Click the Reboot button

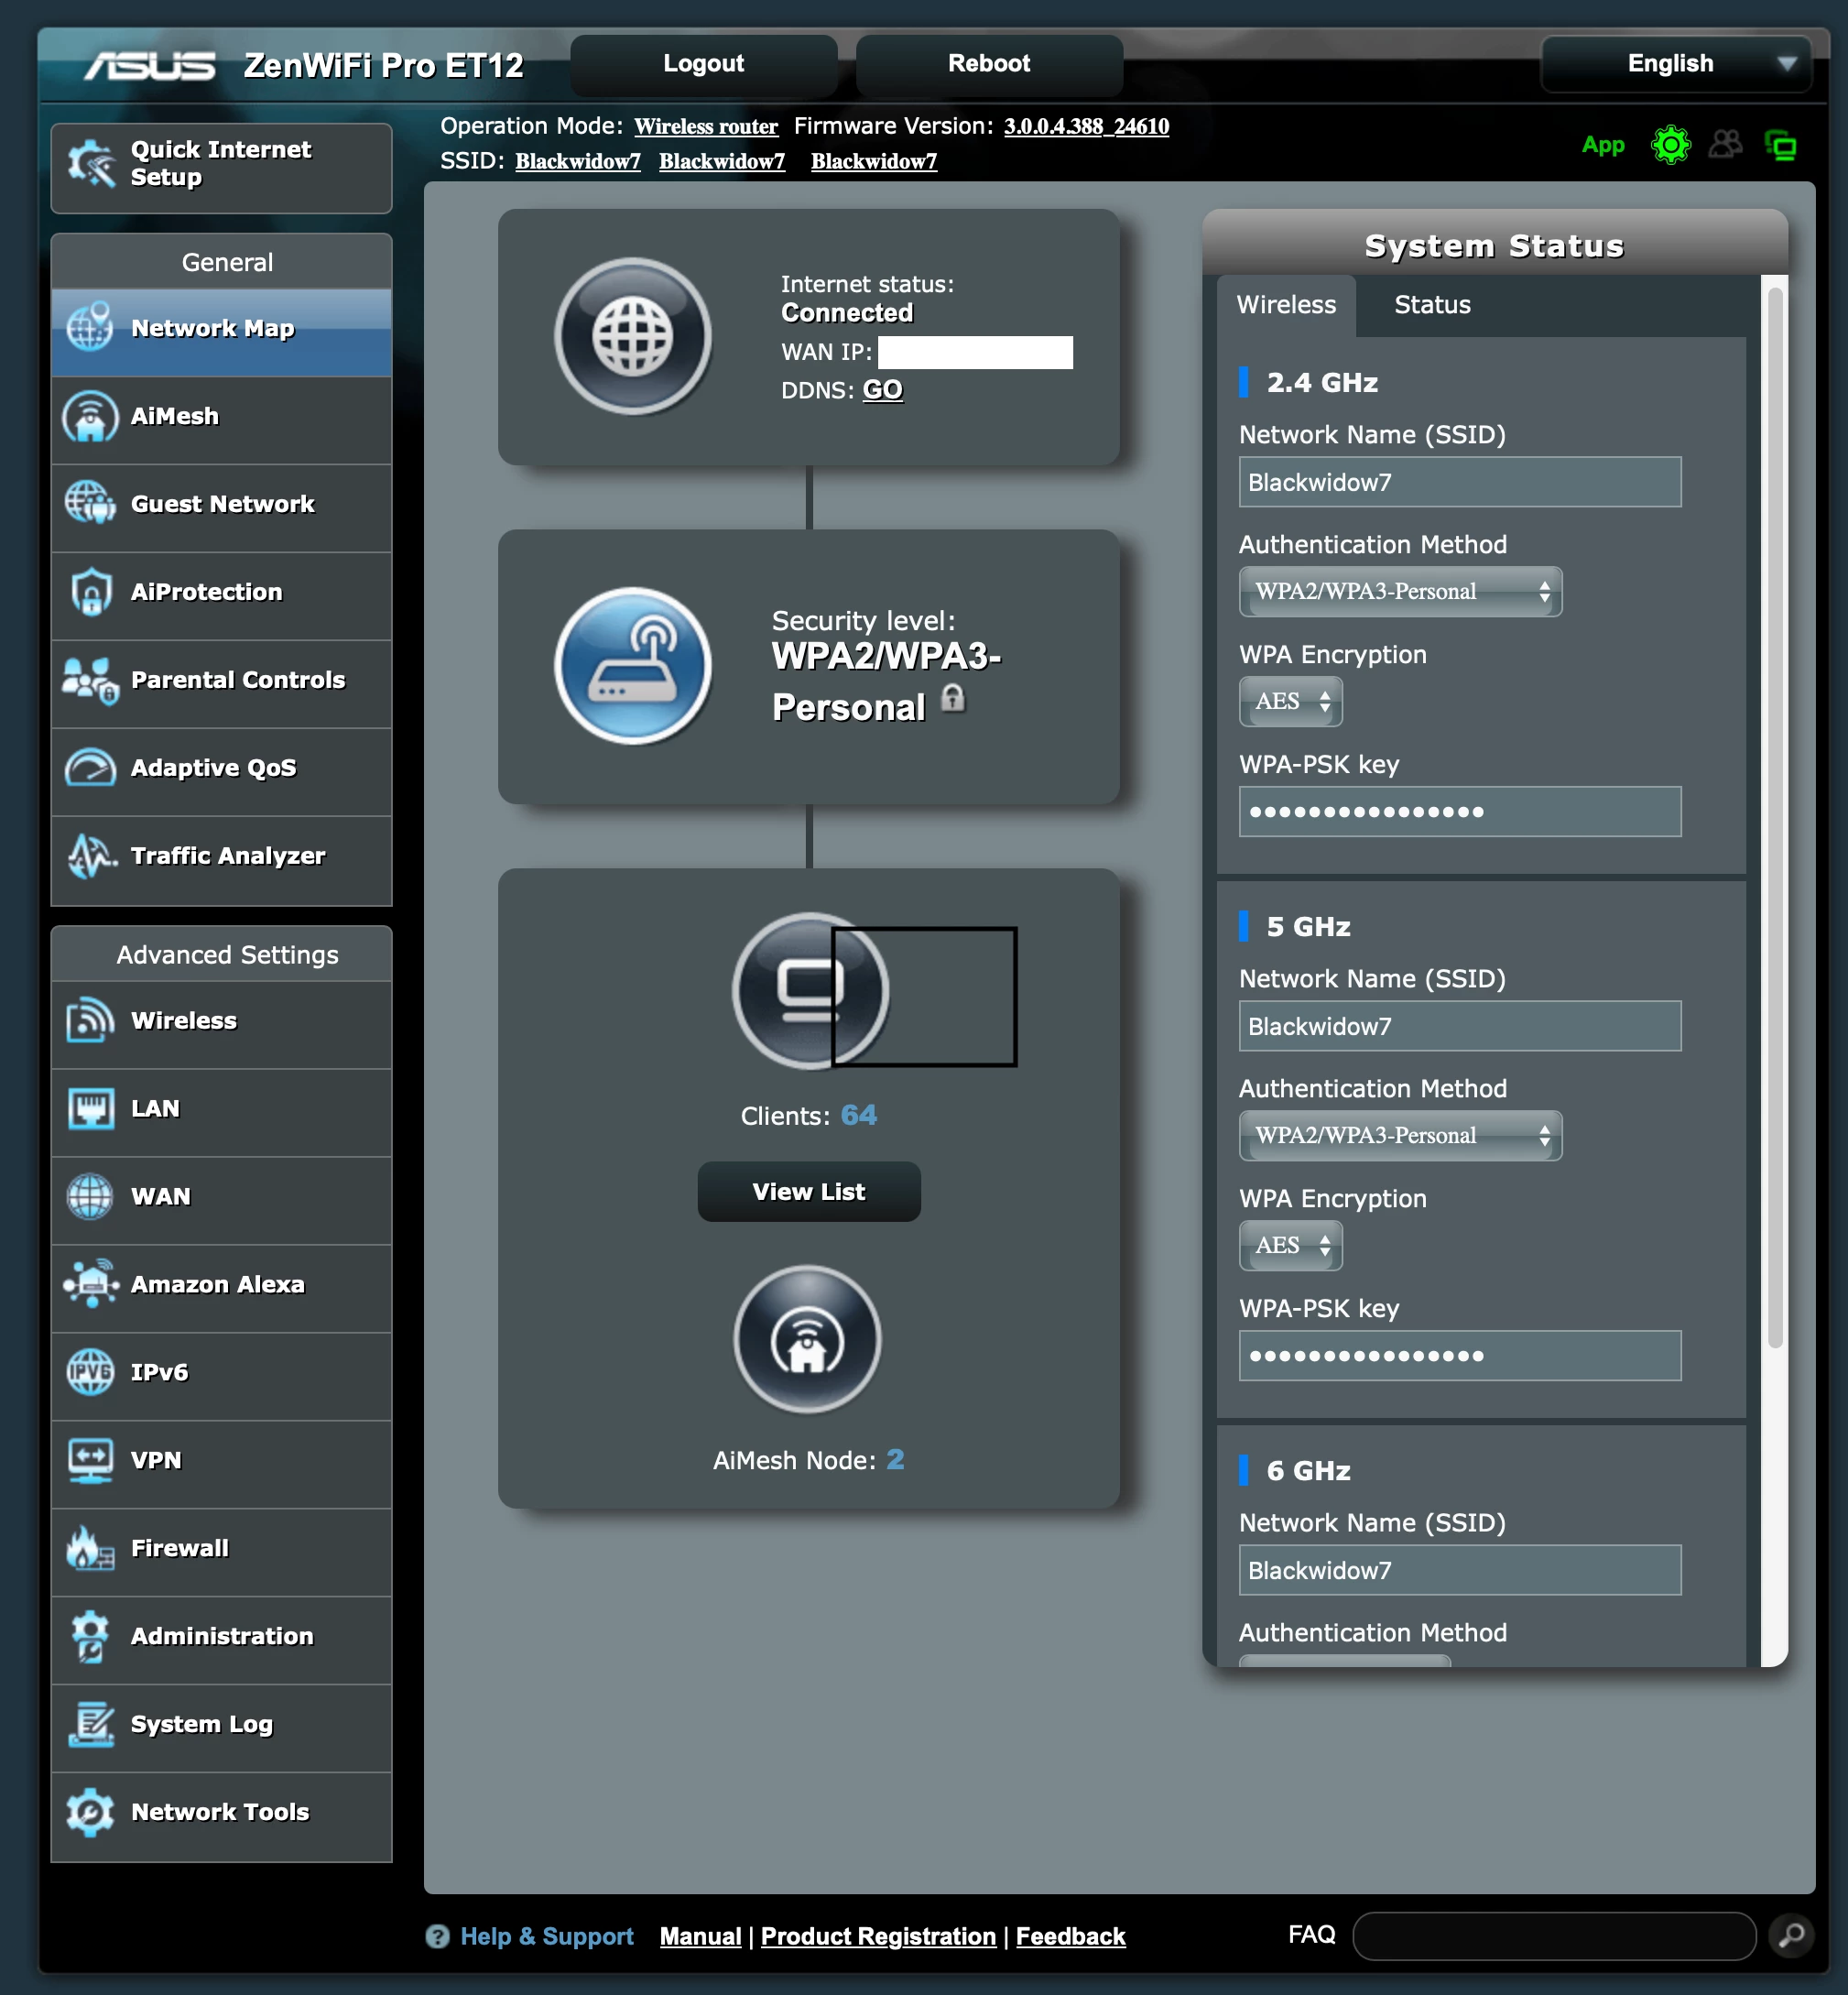click(x=989, y=64)
